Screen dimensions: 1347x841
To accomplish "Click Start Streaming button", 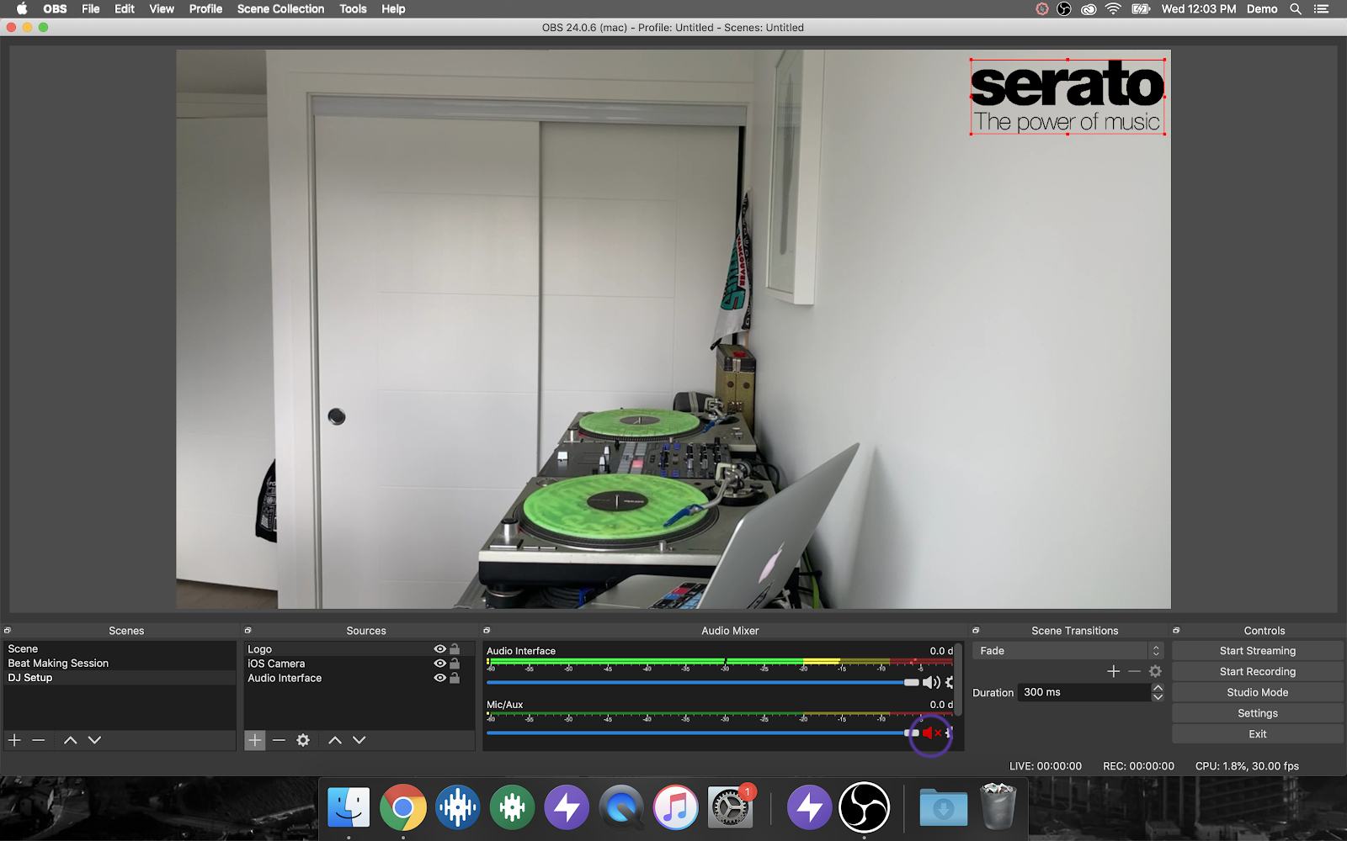I will 1258,651.
